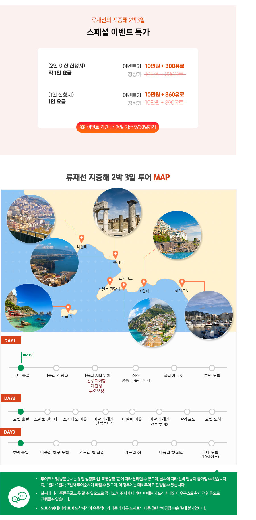
Task: Select the 카프리 island map pin
Action: (68, 308)
